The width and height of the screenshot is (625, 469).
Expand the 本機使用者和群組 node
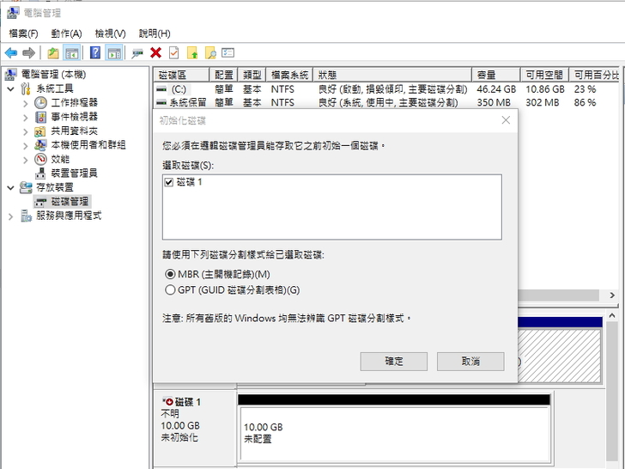point(26,145)
